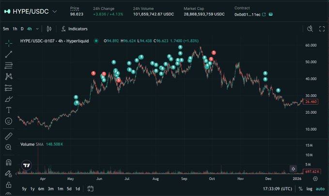Screen dimensions: 329x196
Task: Select the 4h timeframe
Action: [x=30, y=29]
